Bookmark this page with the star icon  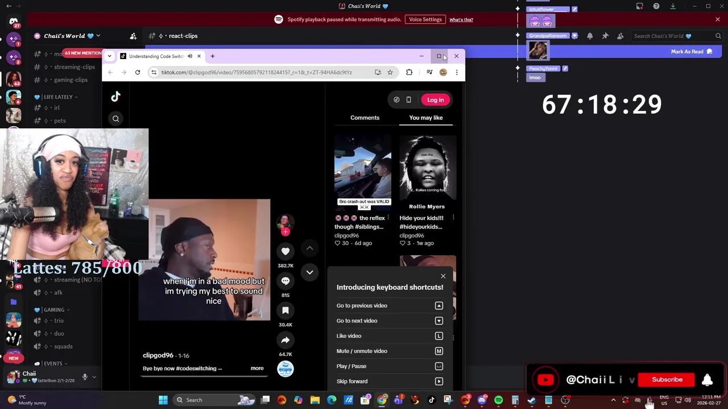coord(390,72)
